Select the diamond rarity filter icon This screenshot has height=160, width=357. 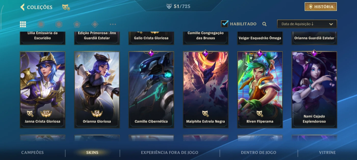pyautogui.click(x=95, y=24)
